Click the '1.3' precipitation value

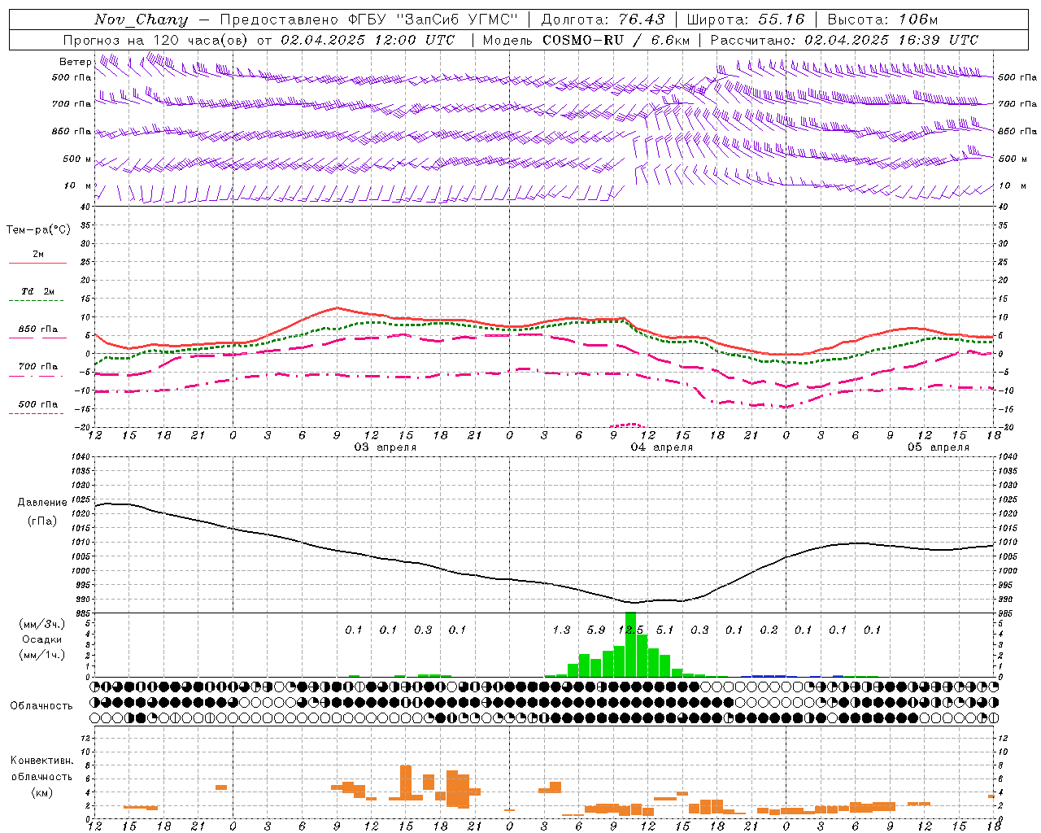[561, 630]
